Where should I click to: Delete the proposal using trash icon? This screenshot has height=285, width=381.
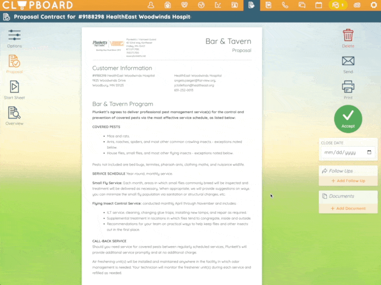click(348, 39)
